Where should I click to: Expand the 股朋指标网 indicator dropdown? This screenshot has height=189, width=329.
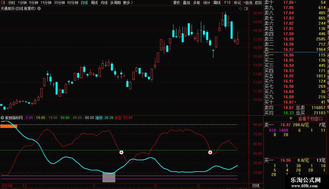coord(2,118)
